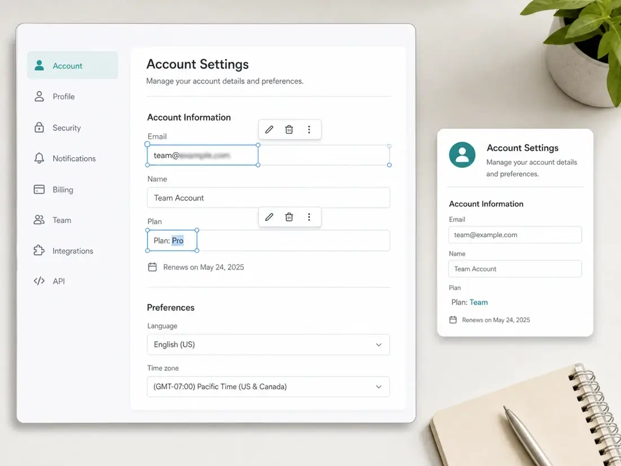Click the API code brackets icon

point(39,281)
